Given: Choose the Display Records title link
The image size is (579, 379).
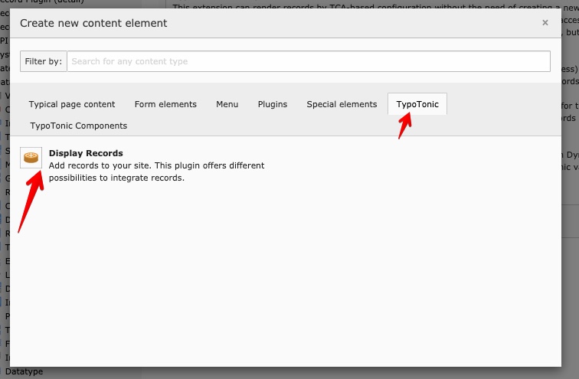Looking at the screenshot, I should pyautogui.click(x=86, y=153).
